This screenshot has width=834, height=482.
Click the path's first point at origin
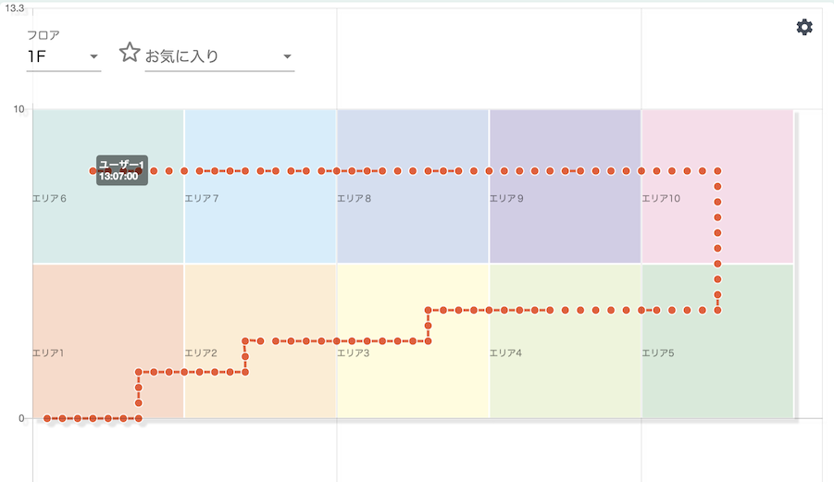(x=47, y=418)
